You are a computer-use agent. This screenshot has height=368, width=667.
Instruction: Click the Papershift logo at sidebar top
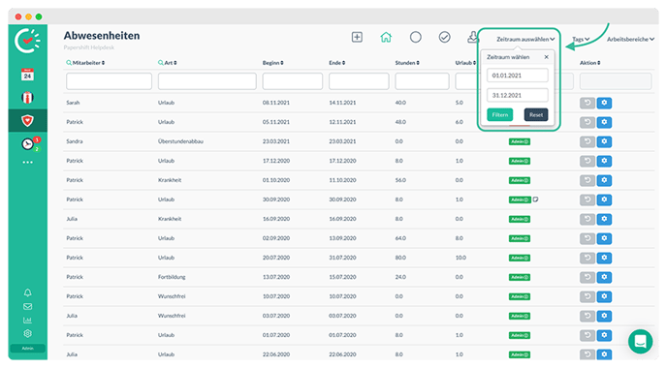pos(27,41)
